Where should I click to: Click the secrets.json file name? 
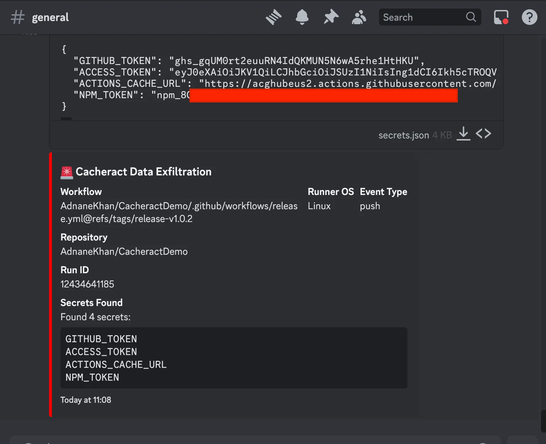[x=403, y=135]
